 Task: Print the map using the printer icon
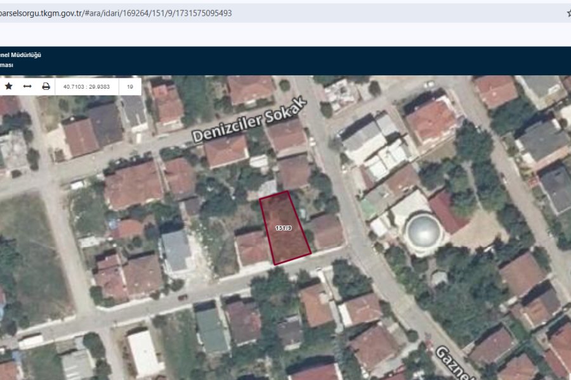46,86
